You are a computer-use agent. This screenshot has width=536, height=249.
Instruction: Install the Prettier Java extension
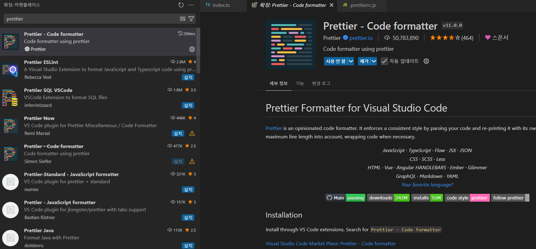click(x=188, y=246)
